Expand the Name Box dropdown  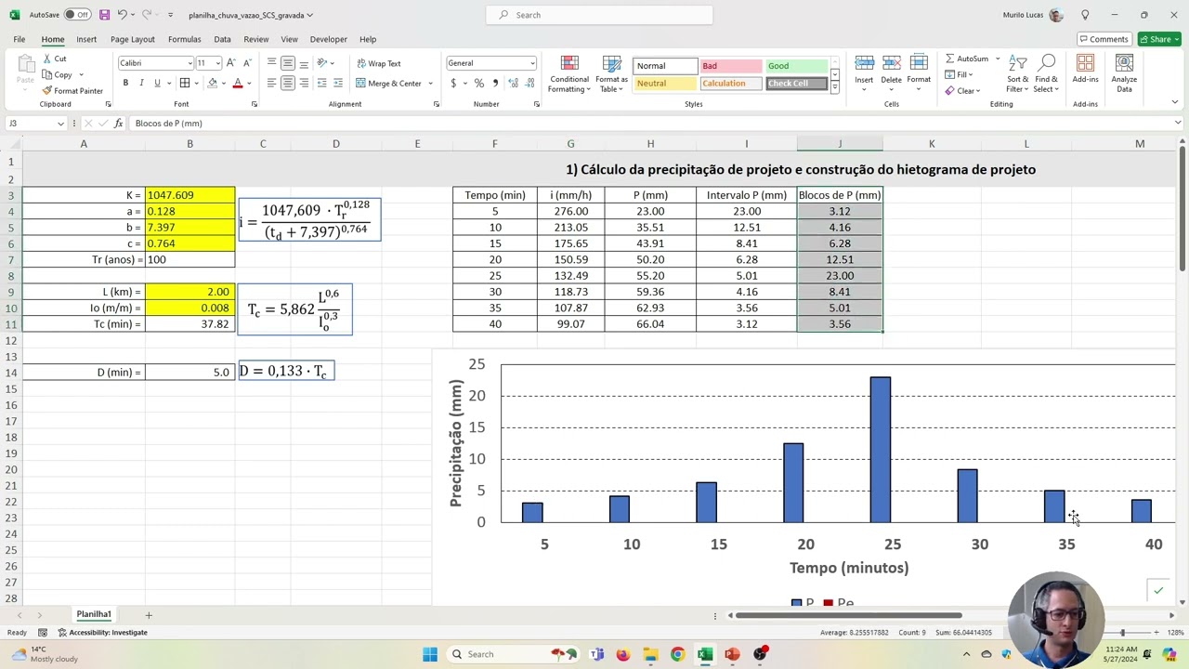pyautogui.click(x=60, y=124)
